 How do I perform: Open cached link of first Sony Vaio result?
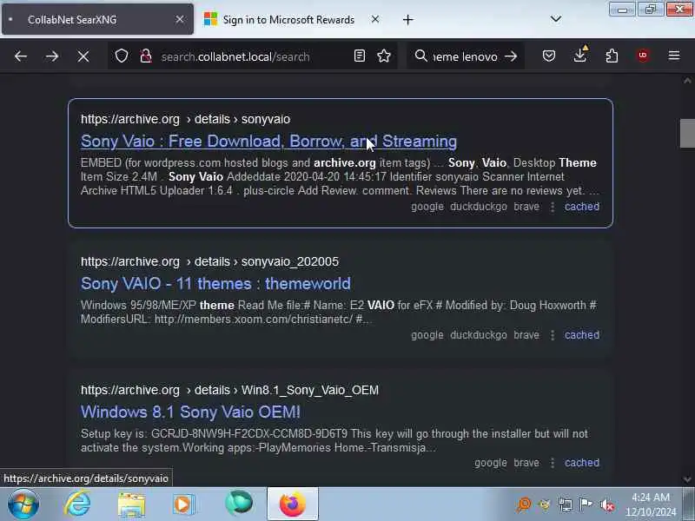point(581,207)
